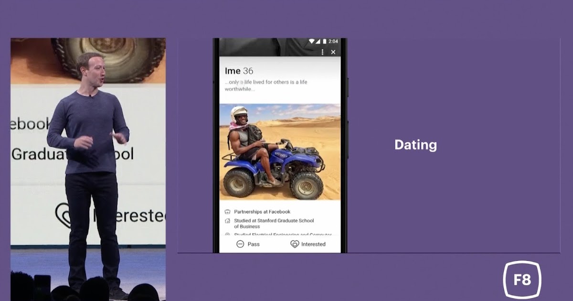The width and height of the screenshot is (573, 301).
Task: Click the name 'Ime 36'
Action: click(239, 71)
